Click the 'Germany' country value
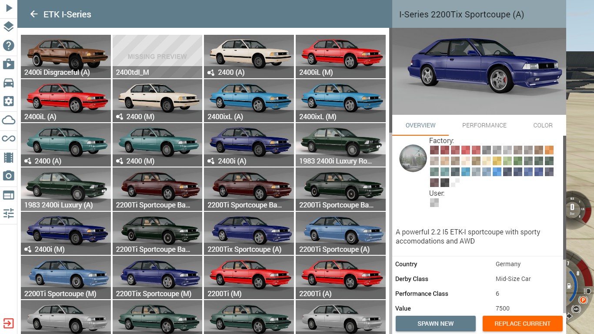The image size is (594, 334). [508, 264]
